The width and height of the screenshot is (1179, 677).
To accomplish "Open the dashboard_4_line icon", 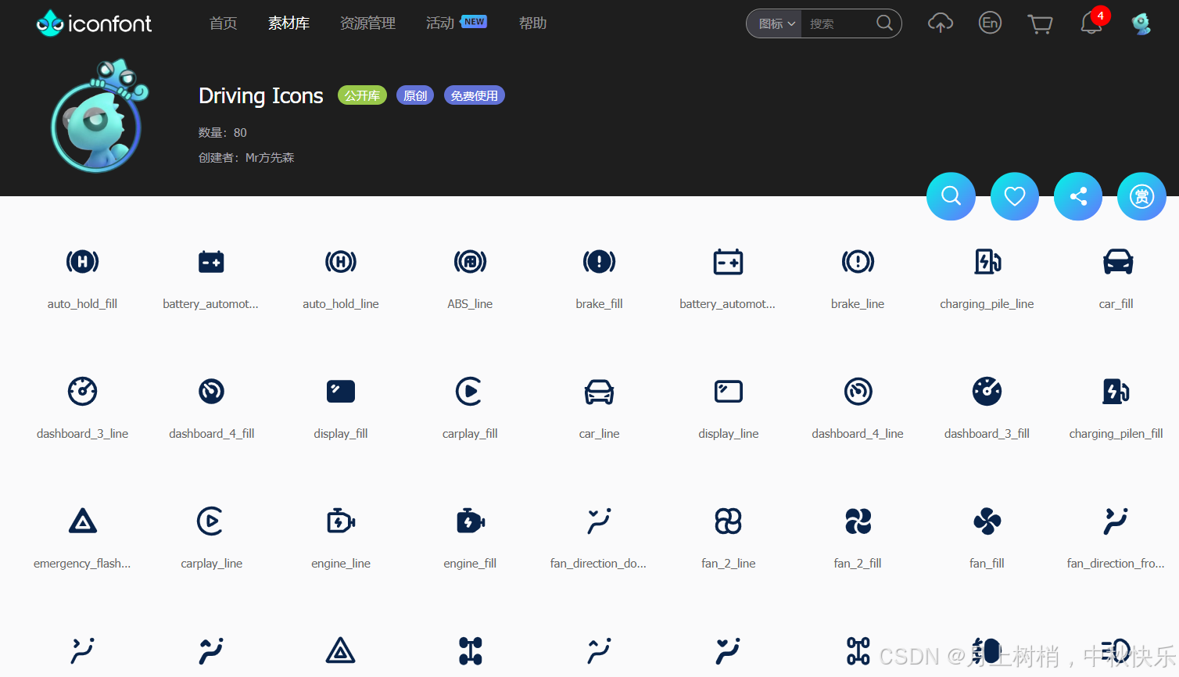I will pos(858,392).
